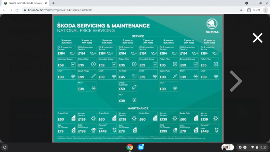Click the SERVICE section heading
This screenshot has width=270, height=152.
point(138,36)
